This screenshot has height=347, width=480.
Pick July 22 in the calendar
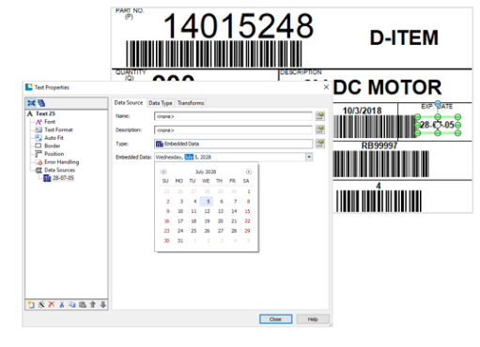247,221
